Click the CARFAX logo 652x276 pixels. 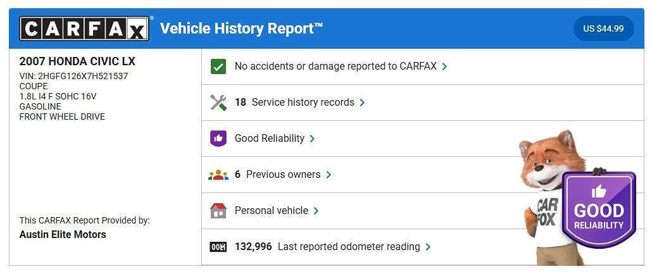85,28
